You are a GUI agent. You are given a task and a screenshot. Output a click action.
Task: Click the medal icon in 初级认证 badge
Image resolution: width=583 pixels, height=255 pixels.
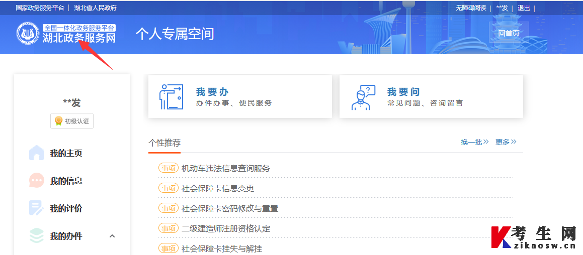point(58,121)
